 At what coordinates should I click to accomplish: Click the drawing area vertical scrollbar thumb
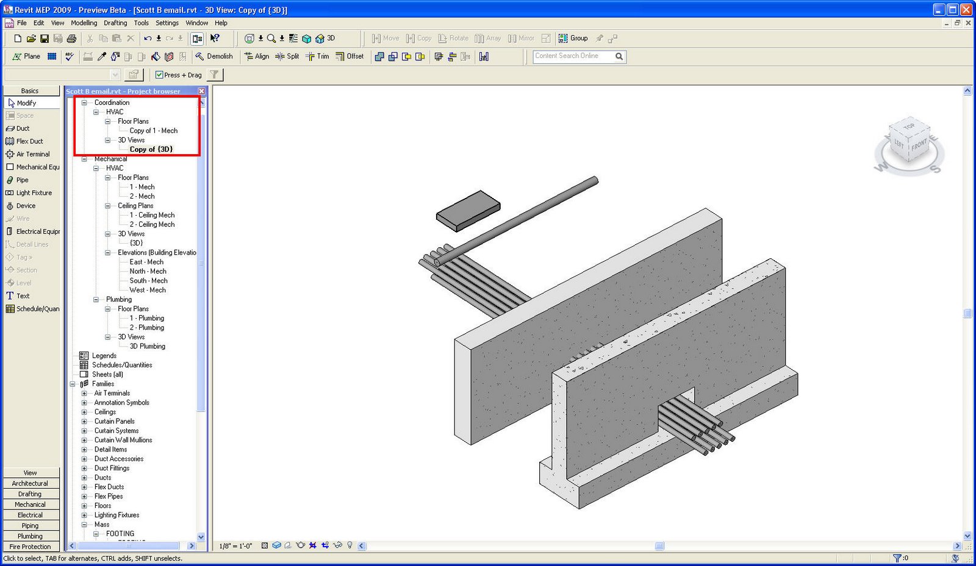coord(967,314)
